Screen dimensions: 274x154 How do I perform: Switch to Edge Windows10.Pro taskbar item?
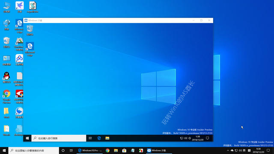pyautogui.click(x=90, y=150)
